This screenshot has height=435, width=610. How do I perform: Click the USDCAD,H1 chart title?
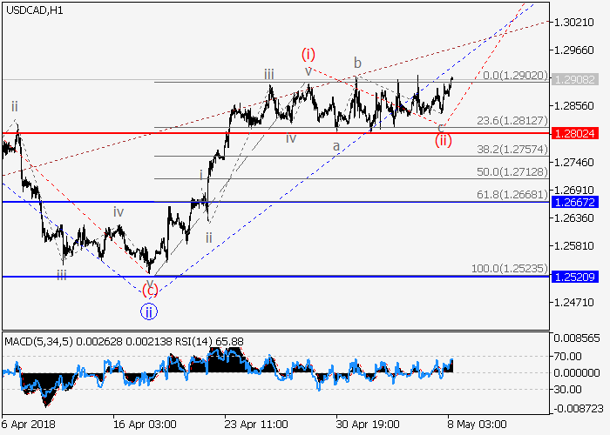[x=32, y=10]
